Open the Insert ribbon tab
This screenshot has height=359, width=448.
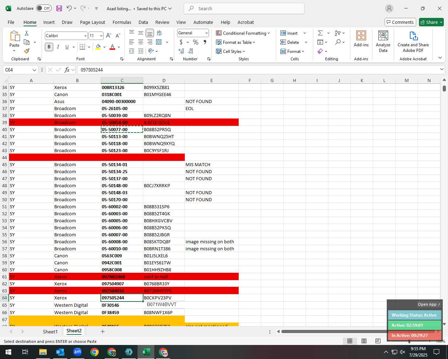(x=49, y=22)
